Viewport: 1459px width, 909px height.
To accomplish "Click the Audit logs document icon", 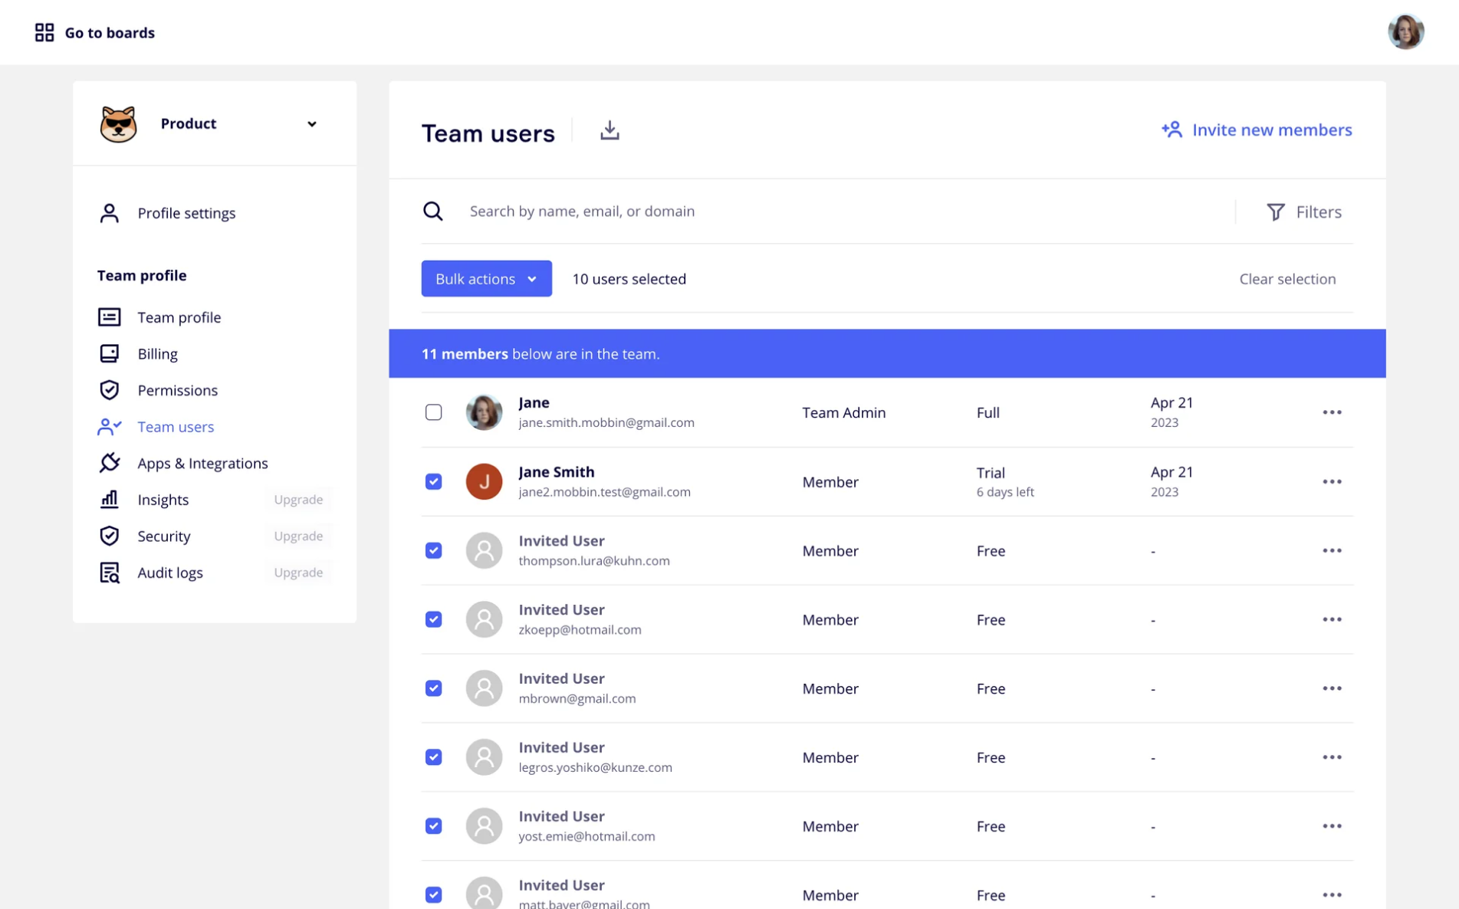I will pos(109,573).
